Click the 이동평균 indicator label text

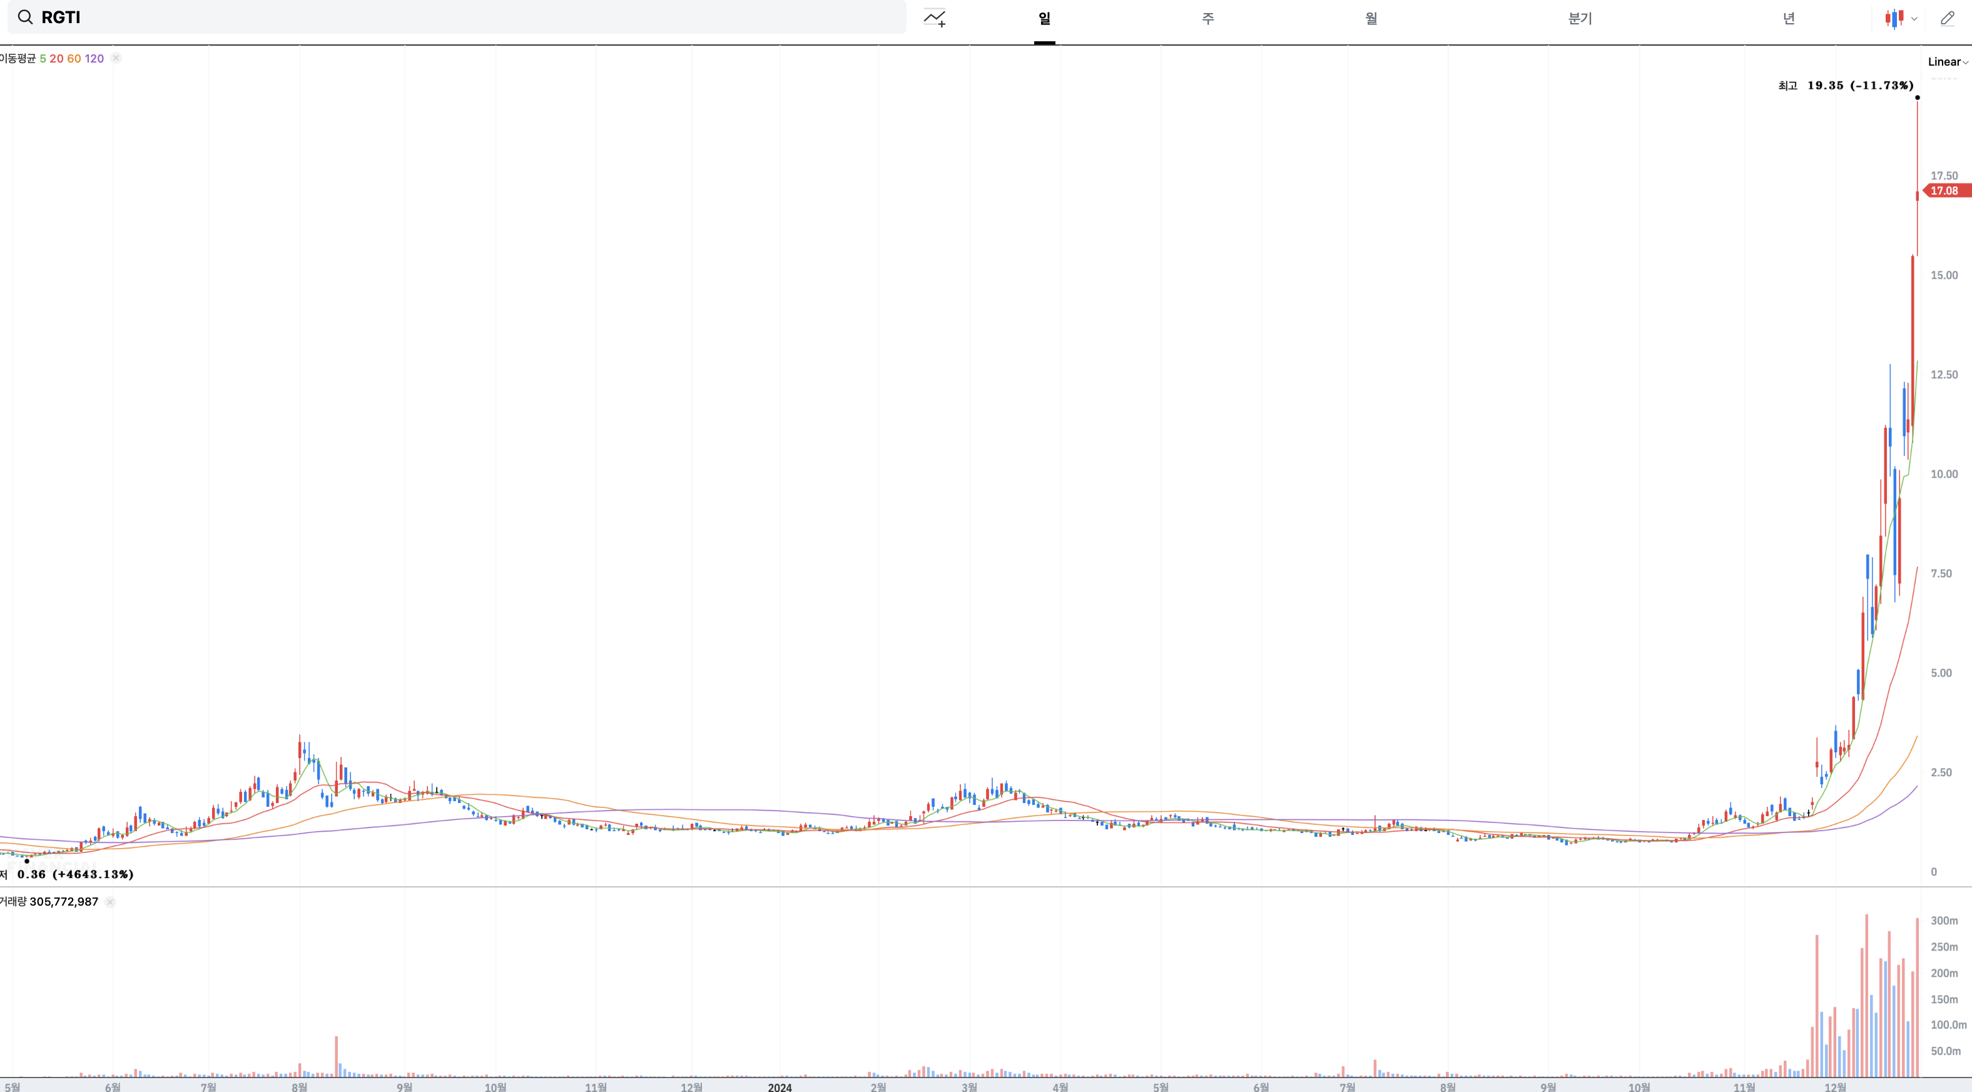click(18, 58)
